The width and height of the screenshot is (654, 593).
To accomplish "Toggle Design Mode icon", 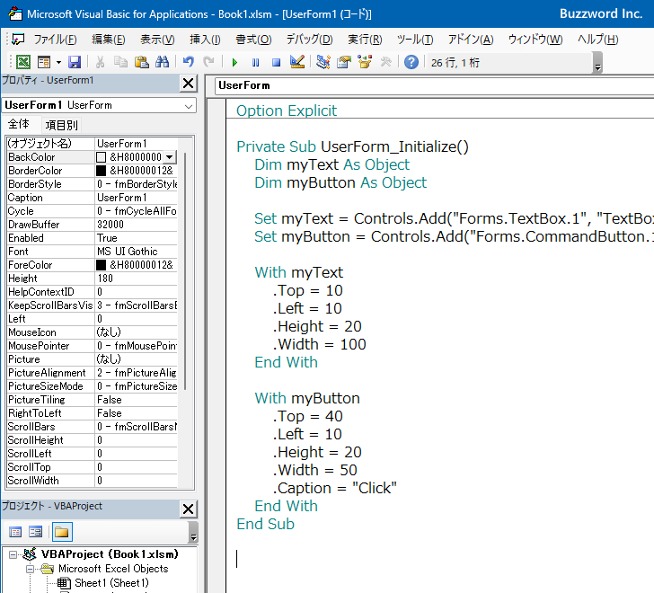I will [297, 62].
